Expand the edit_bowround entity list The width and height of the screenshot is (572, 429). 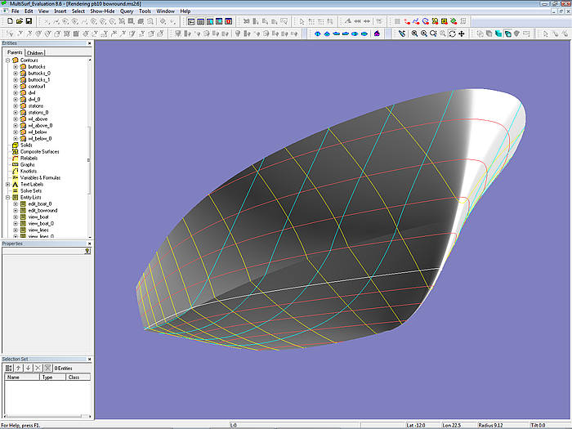15,210
